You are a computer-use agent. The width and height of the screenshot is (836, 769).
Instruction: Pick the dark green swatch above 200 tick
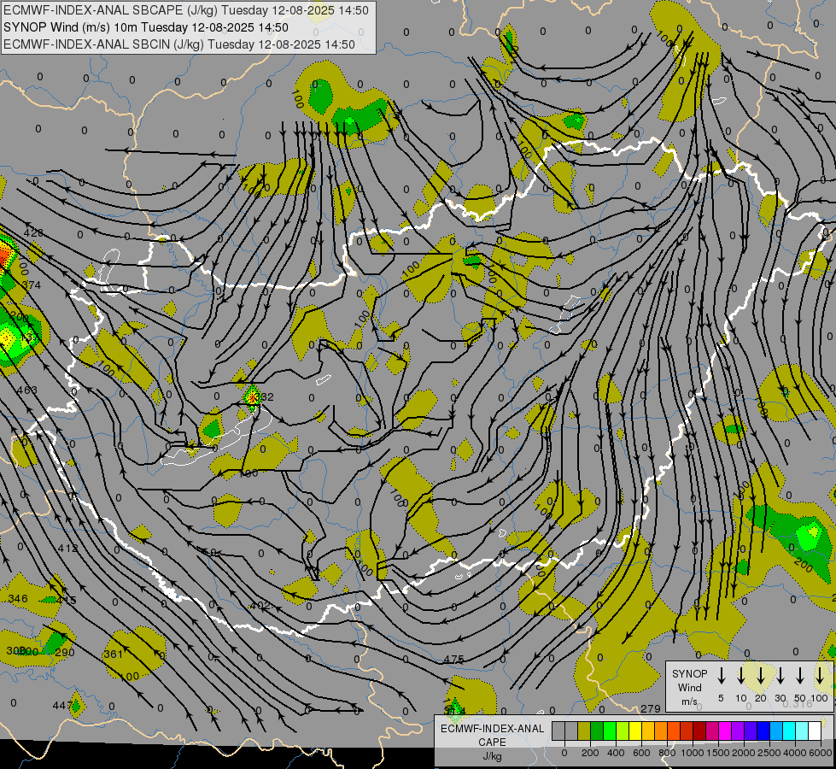pos(597,731)
